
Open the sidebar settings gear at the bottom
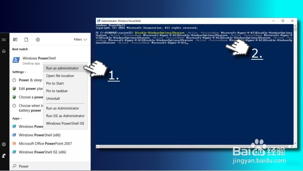pos(4,144)
